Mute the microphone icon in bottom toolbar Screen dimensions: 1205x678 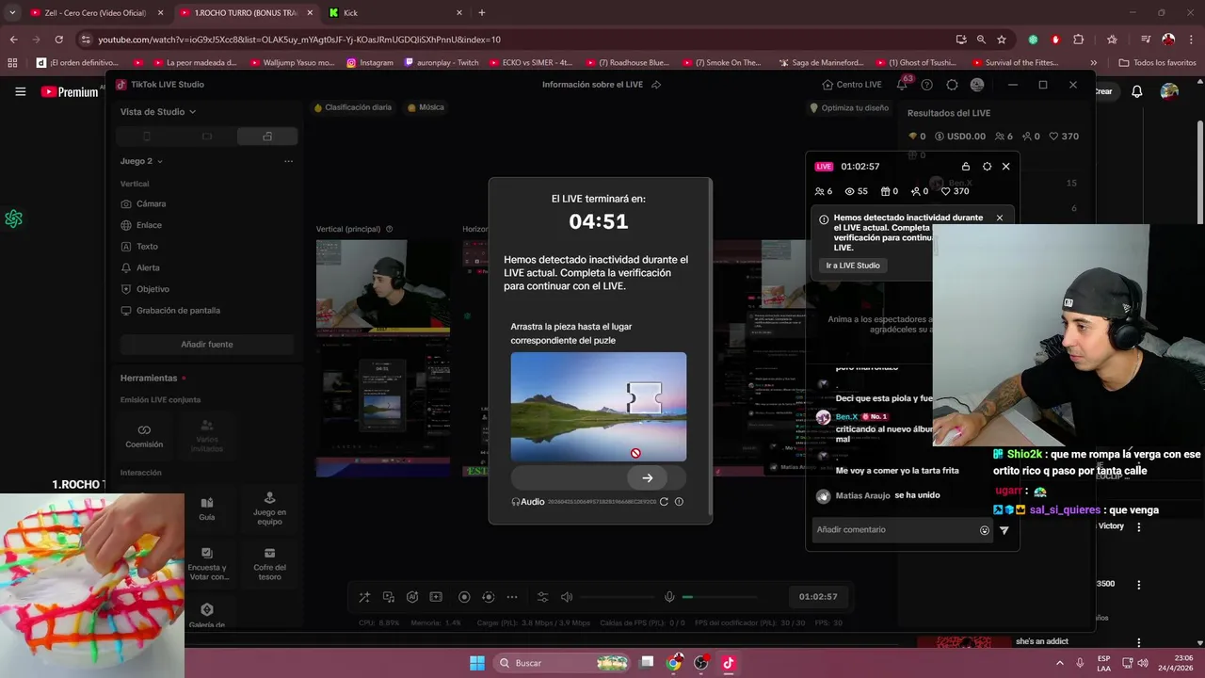click(x=669, y=597)
